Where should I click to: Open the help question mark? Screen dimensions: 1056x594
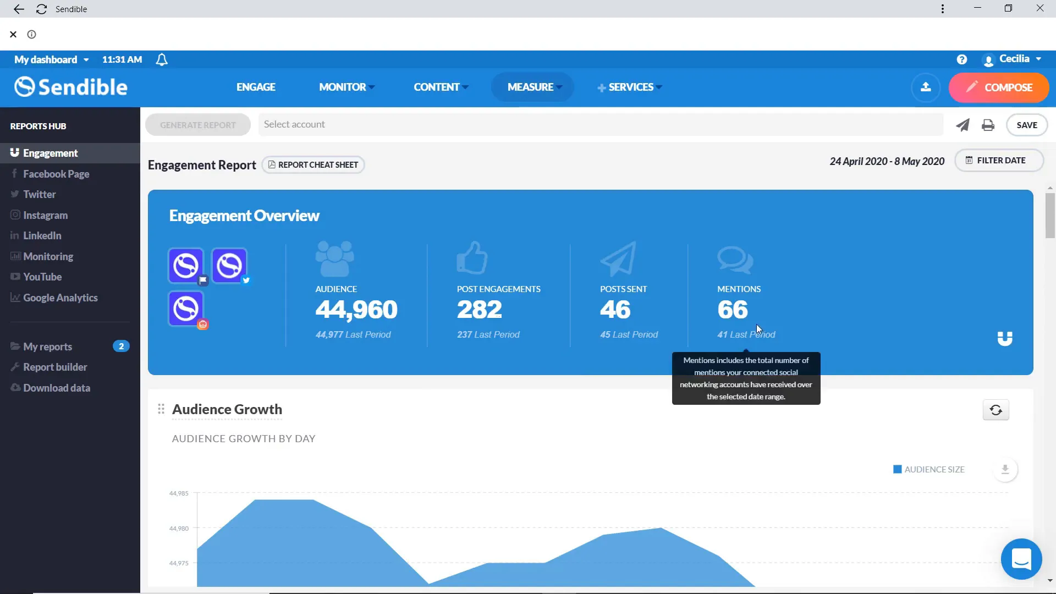coord(961,59)
